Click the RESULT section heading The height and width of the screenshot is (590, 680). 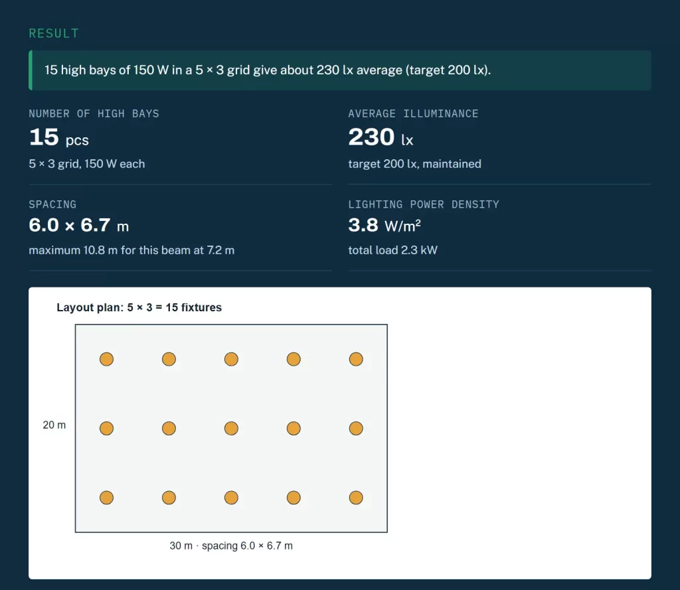54,33
